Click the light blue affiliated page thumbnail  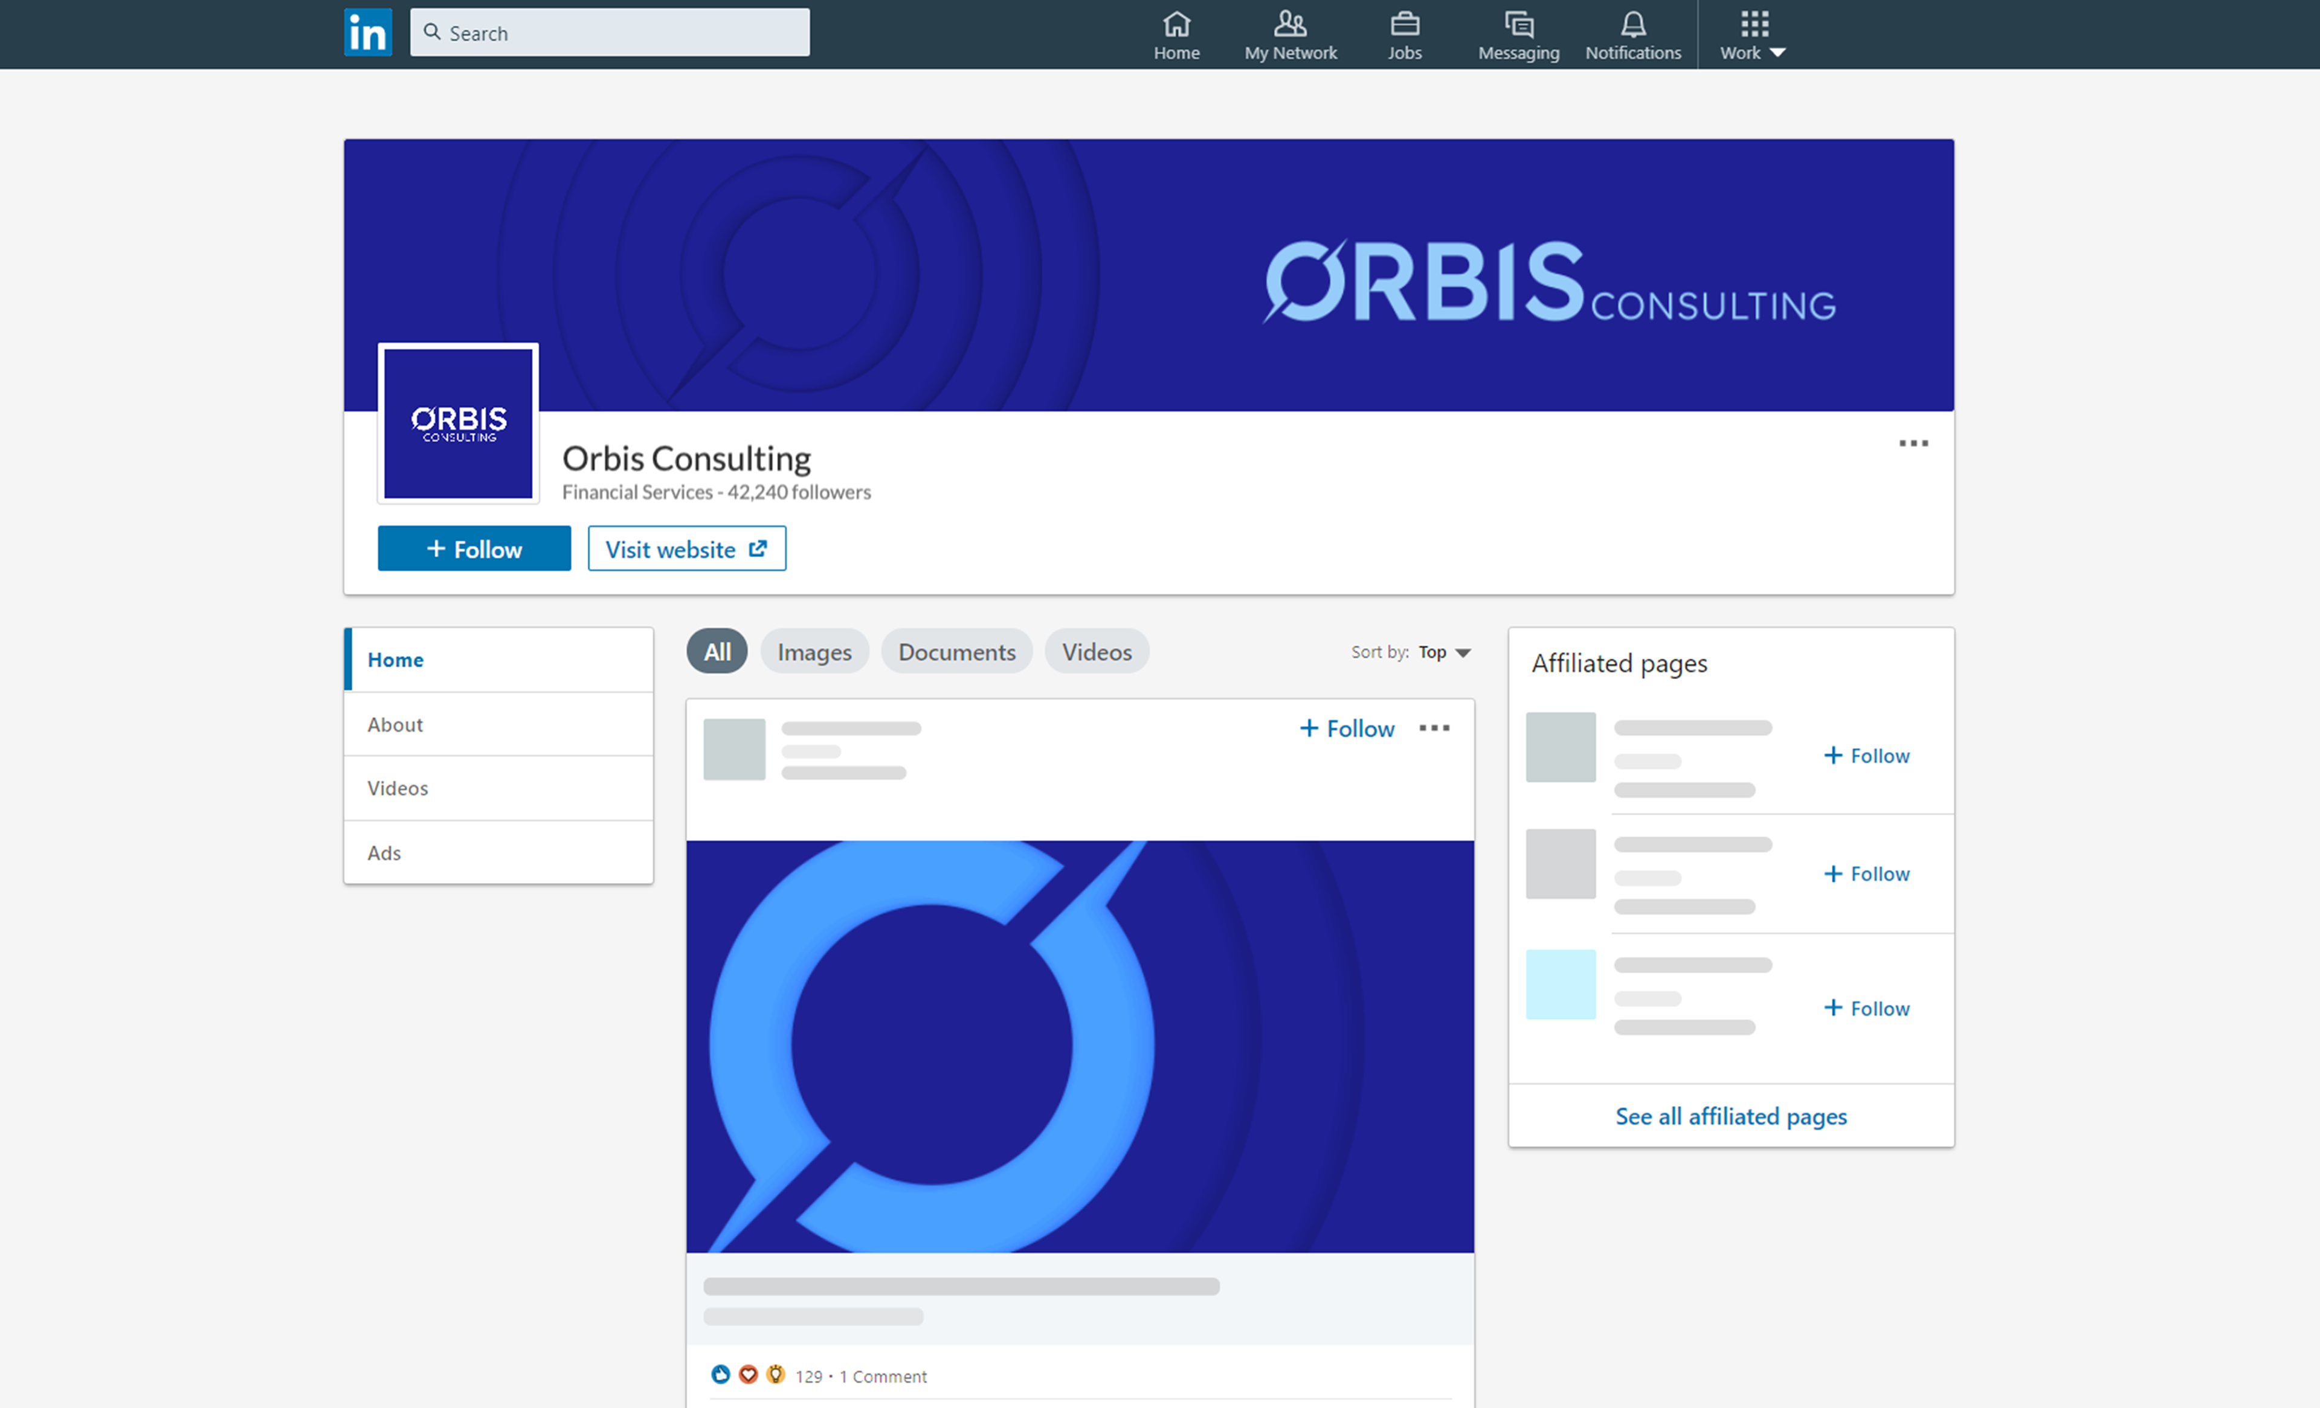(1561, 985)
